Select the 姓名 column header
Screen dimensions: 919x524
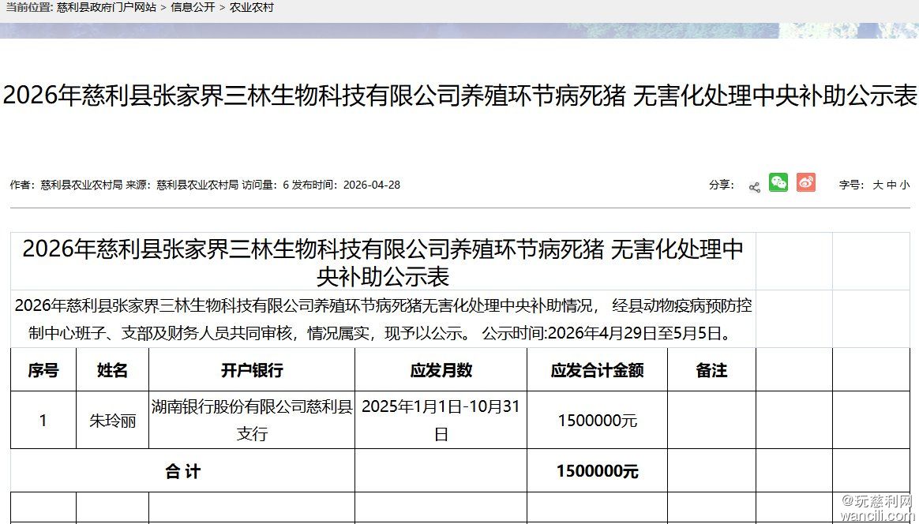112,370
